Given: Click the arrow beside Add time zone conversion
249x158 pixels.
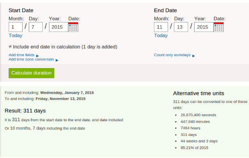Looking at the screenshot, I should coord(57,60).
